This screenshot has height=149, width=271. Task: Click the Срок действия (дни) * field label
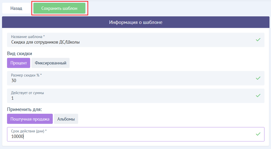[29, 131]
